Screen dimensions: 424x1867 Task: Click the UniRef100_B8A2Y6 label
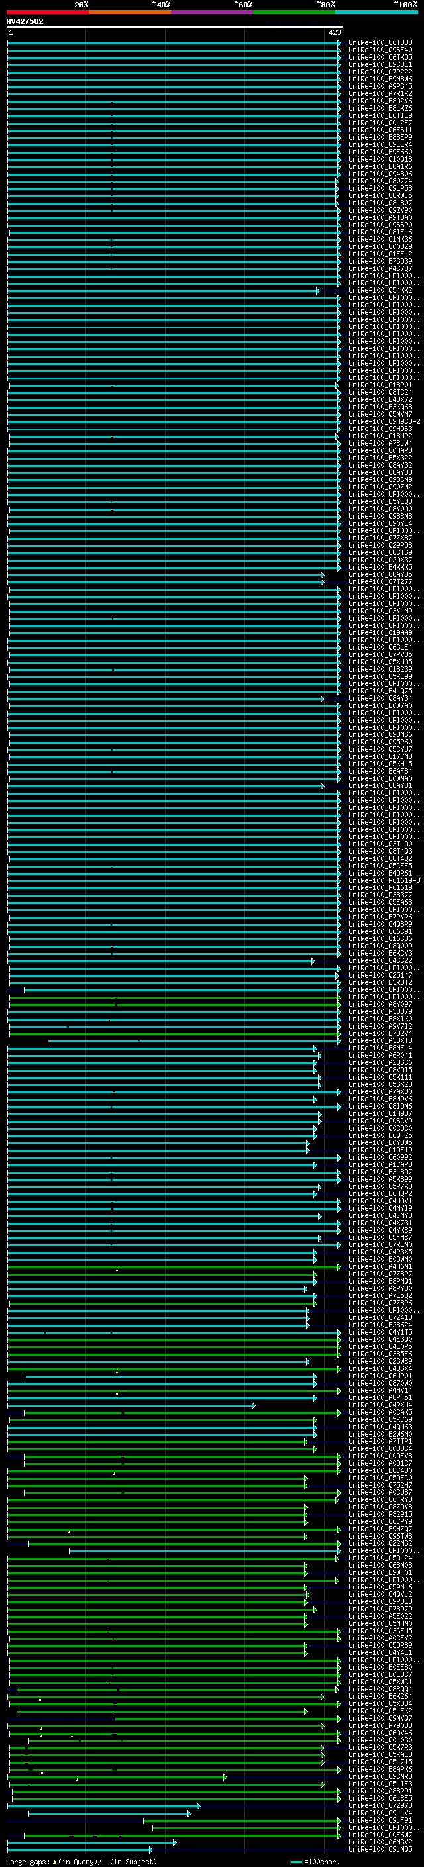pos(380,101)
